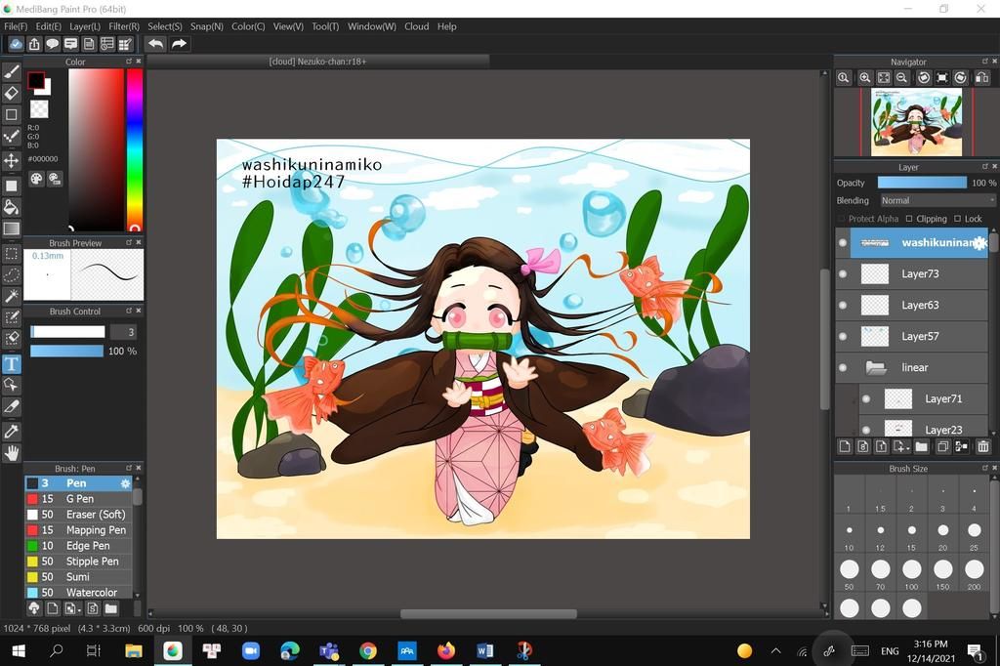Hide the Layer71 layer

point(866,398)
